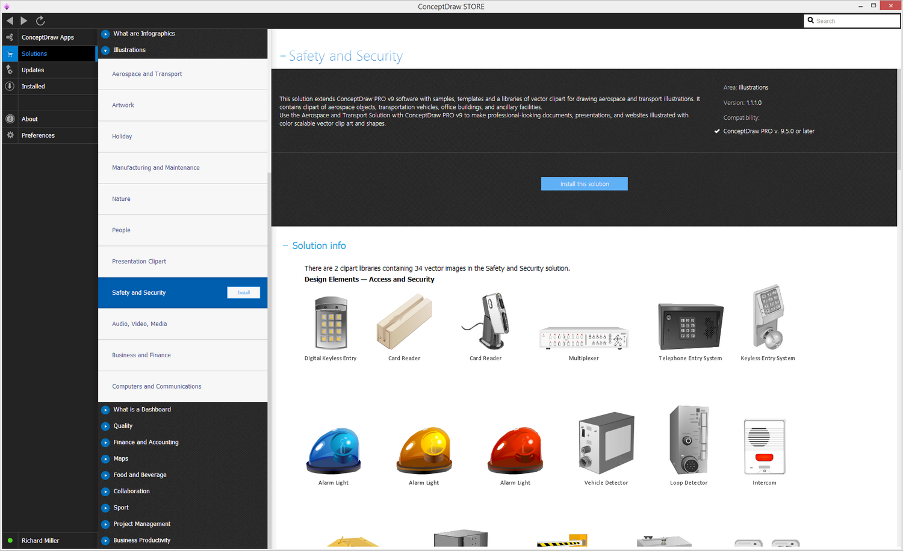Select the beige Card Reader clipart
The image size is (903, 551).
coord(404,322)
